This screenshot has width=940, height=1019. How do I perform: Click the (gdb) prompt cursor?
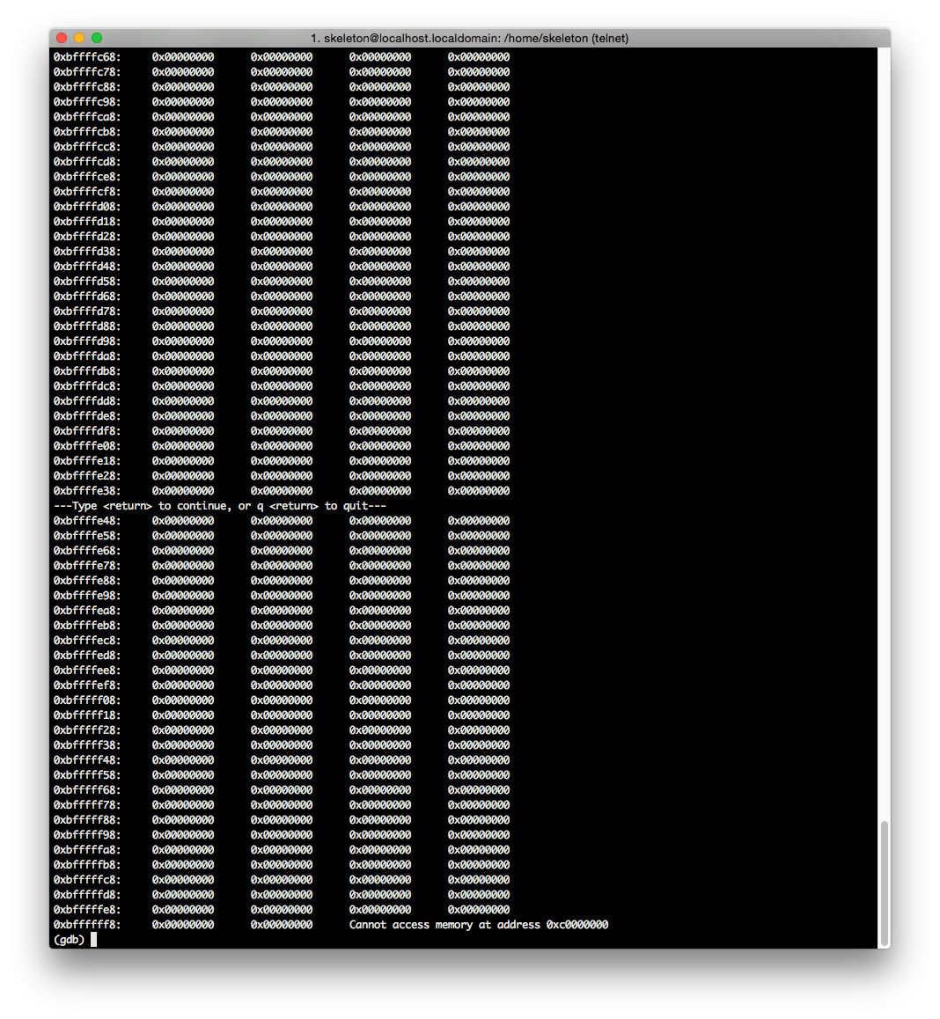93,940
